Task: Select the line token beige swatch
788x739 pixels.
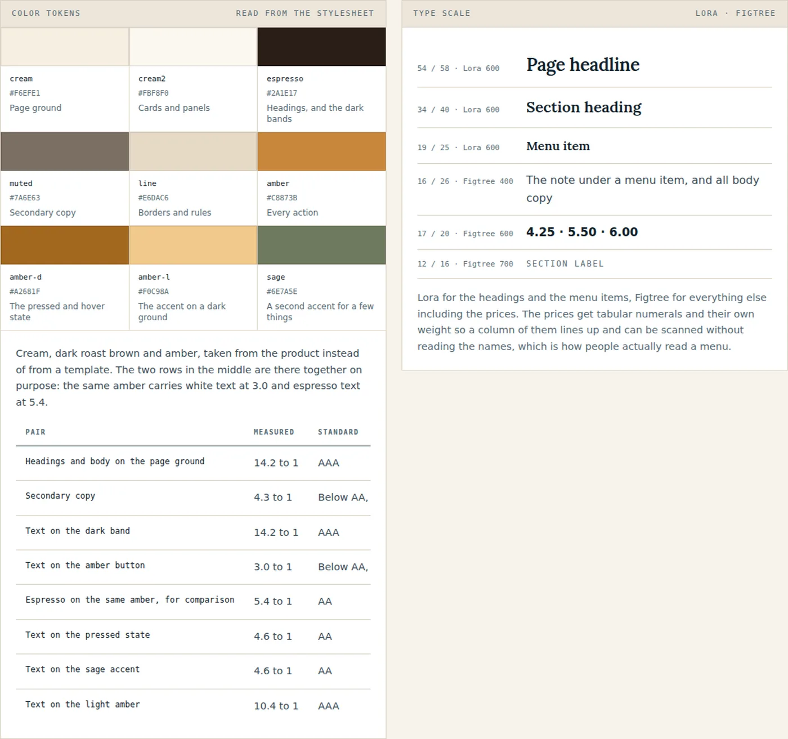Action: point(193,151)
